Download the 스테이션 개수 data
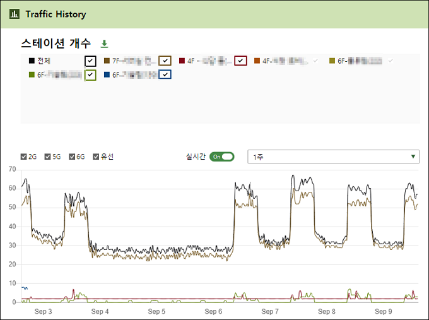Screen dimensions: 429x320 [104, 44]
